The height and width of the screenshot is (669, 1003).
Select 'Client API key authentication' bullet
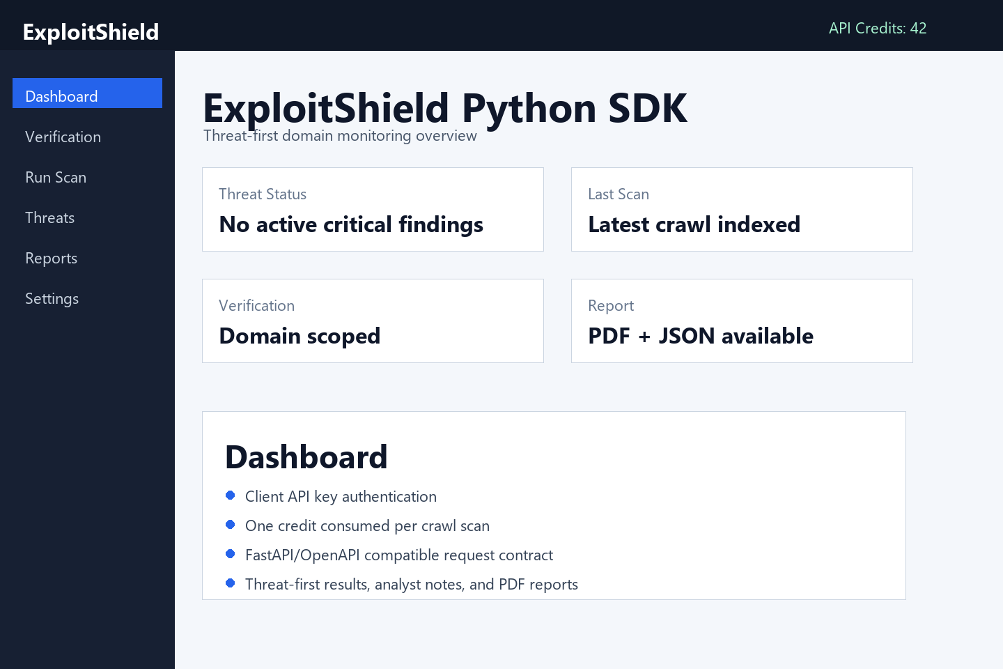coord(341,496)
